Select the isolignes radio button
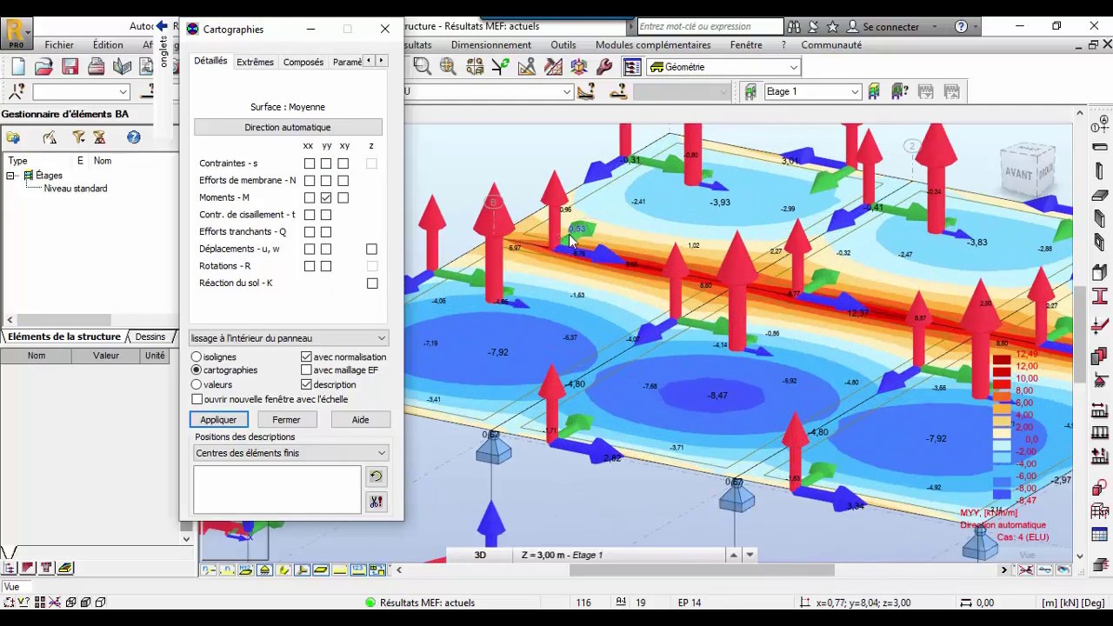 click(x=197, y=357)
